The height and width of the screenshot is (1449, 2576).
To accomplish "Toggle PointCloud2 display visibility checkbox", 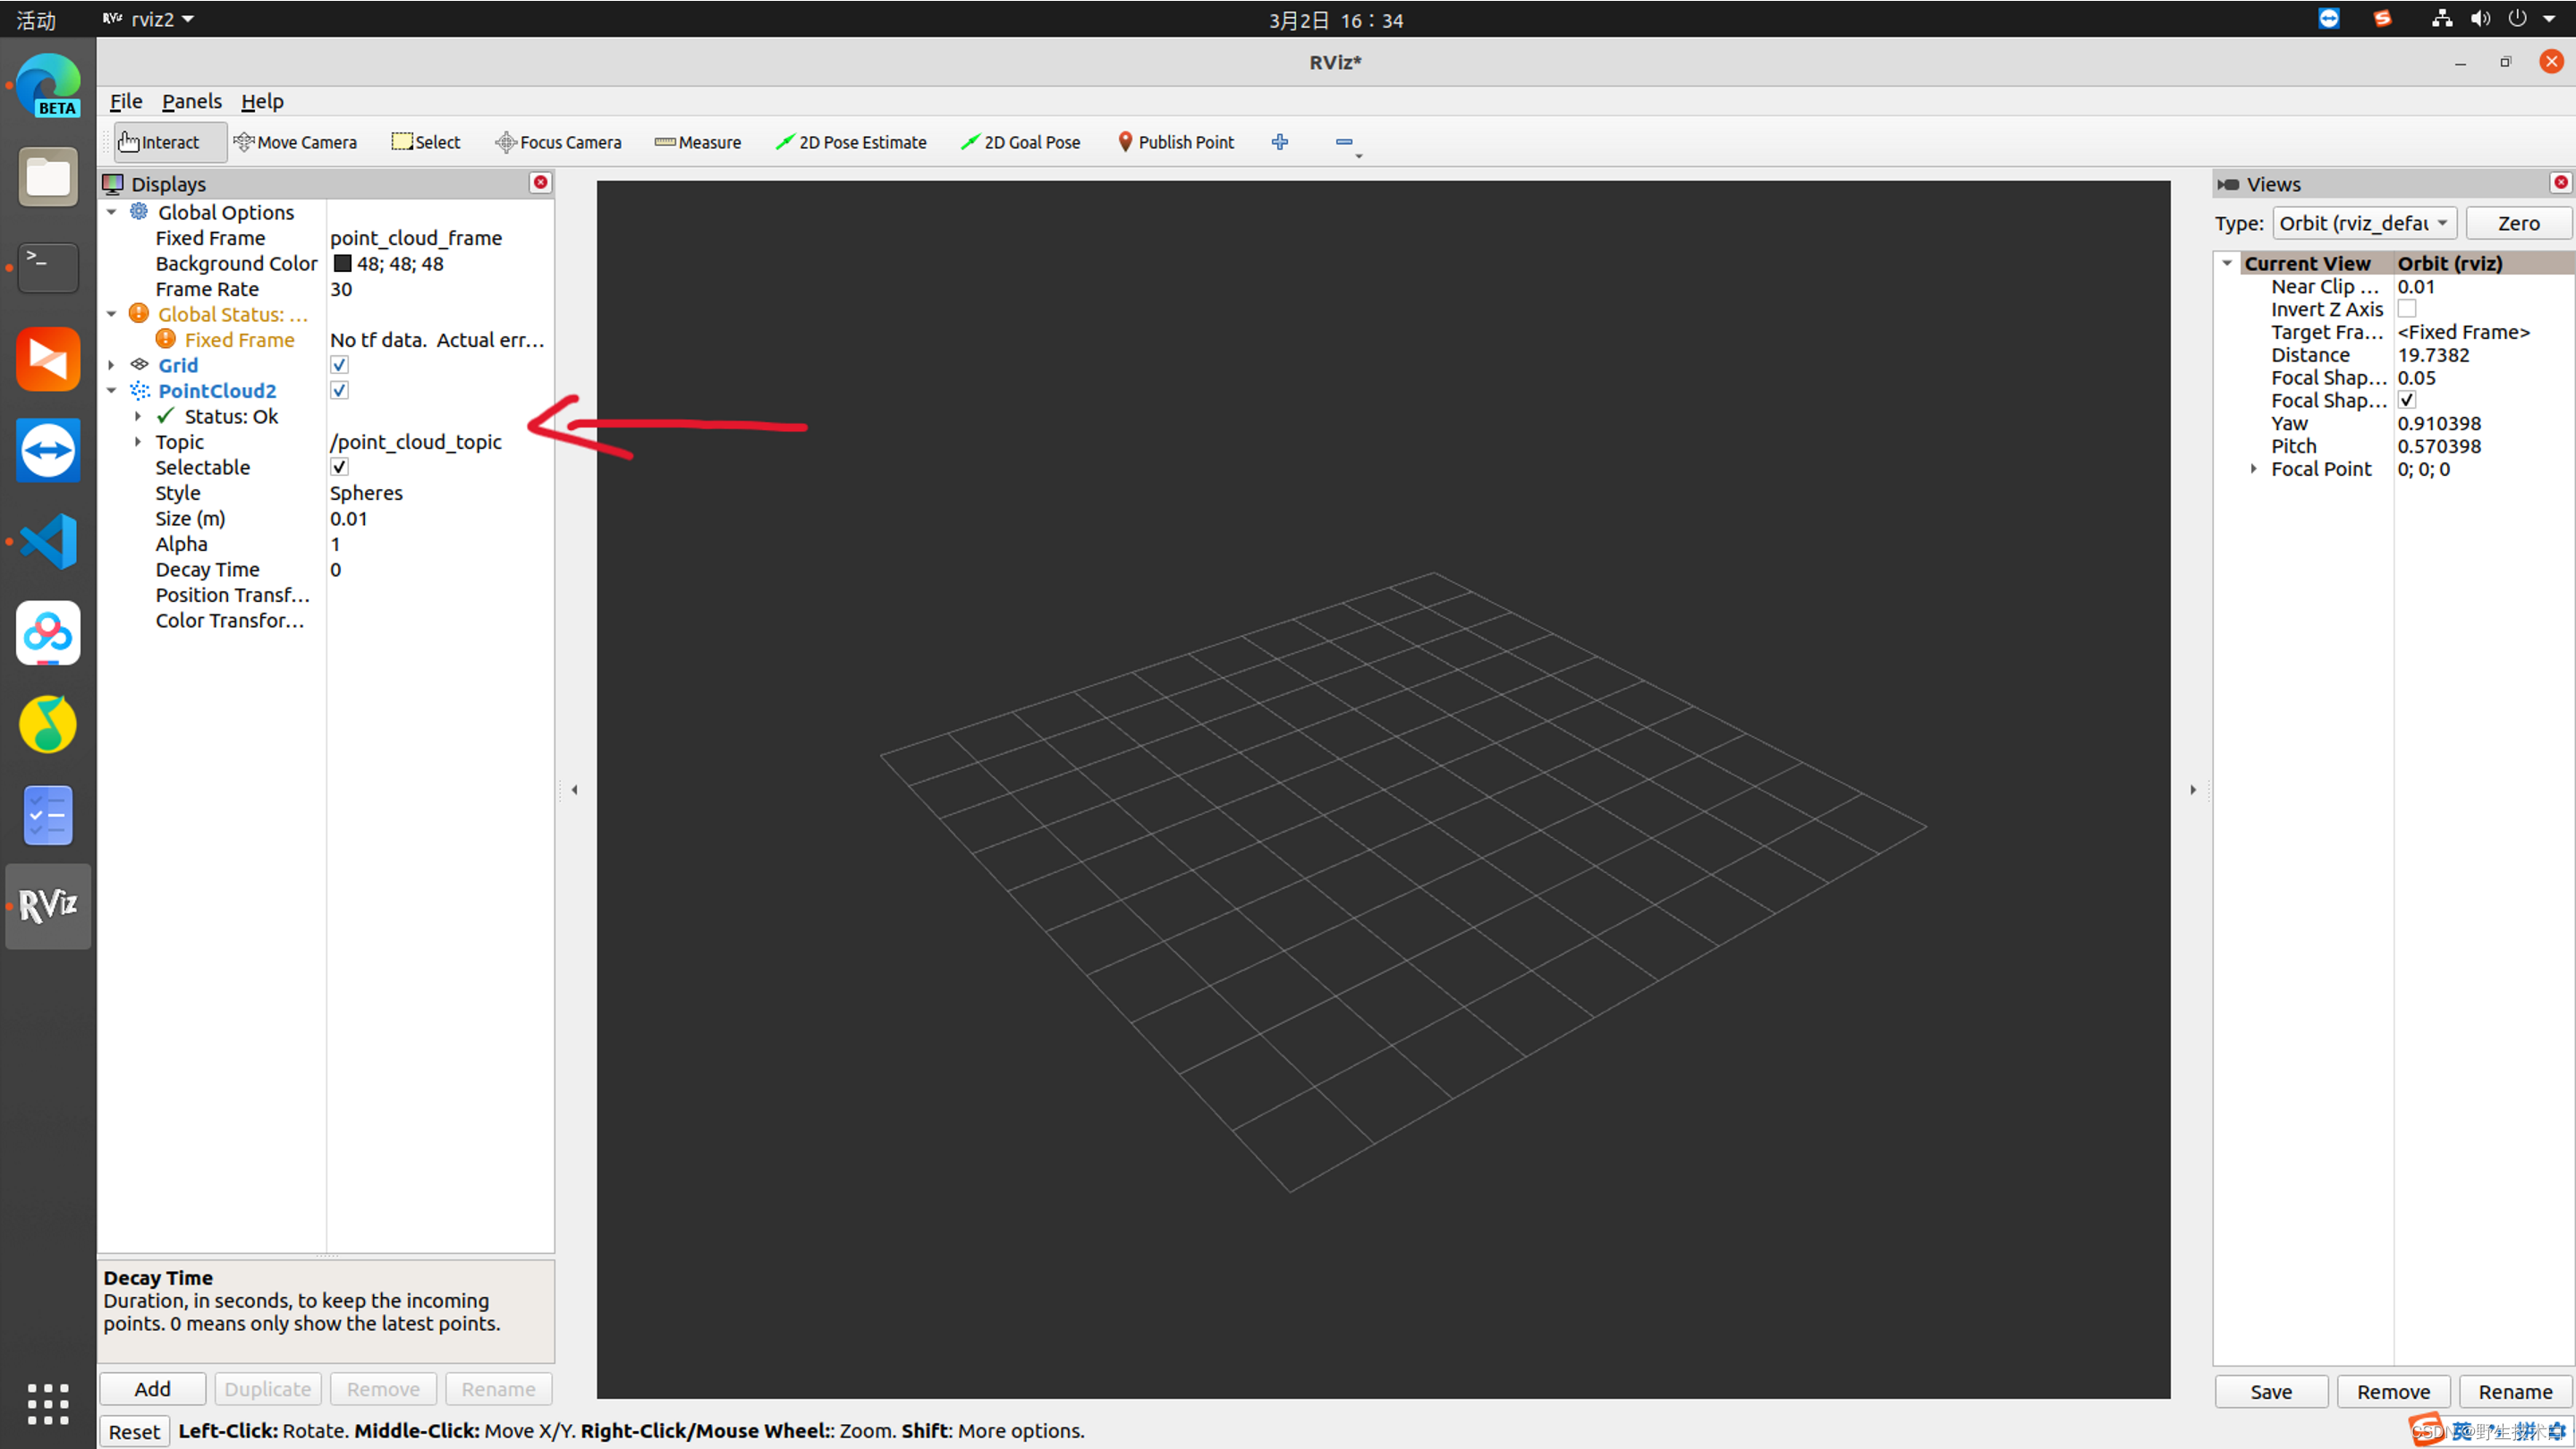I will pyautogui.click(x=338, y=389).
